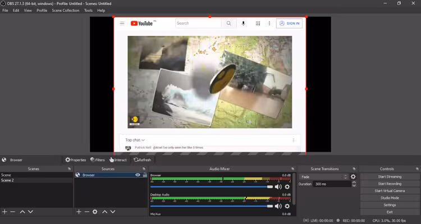Click the YouTube Search field

198,24
